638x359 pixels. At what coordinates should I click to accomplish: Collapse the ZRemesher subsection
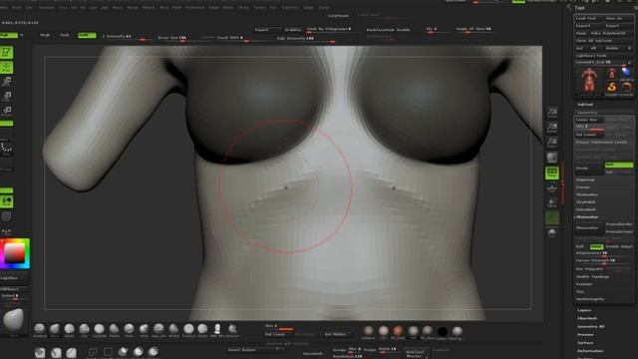point(587,217)
